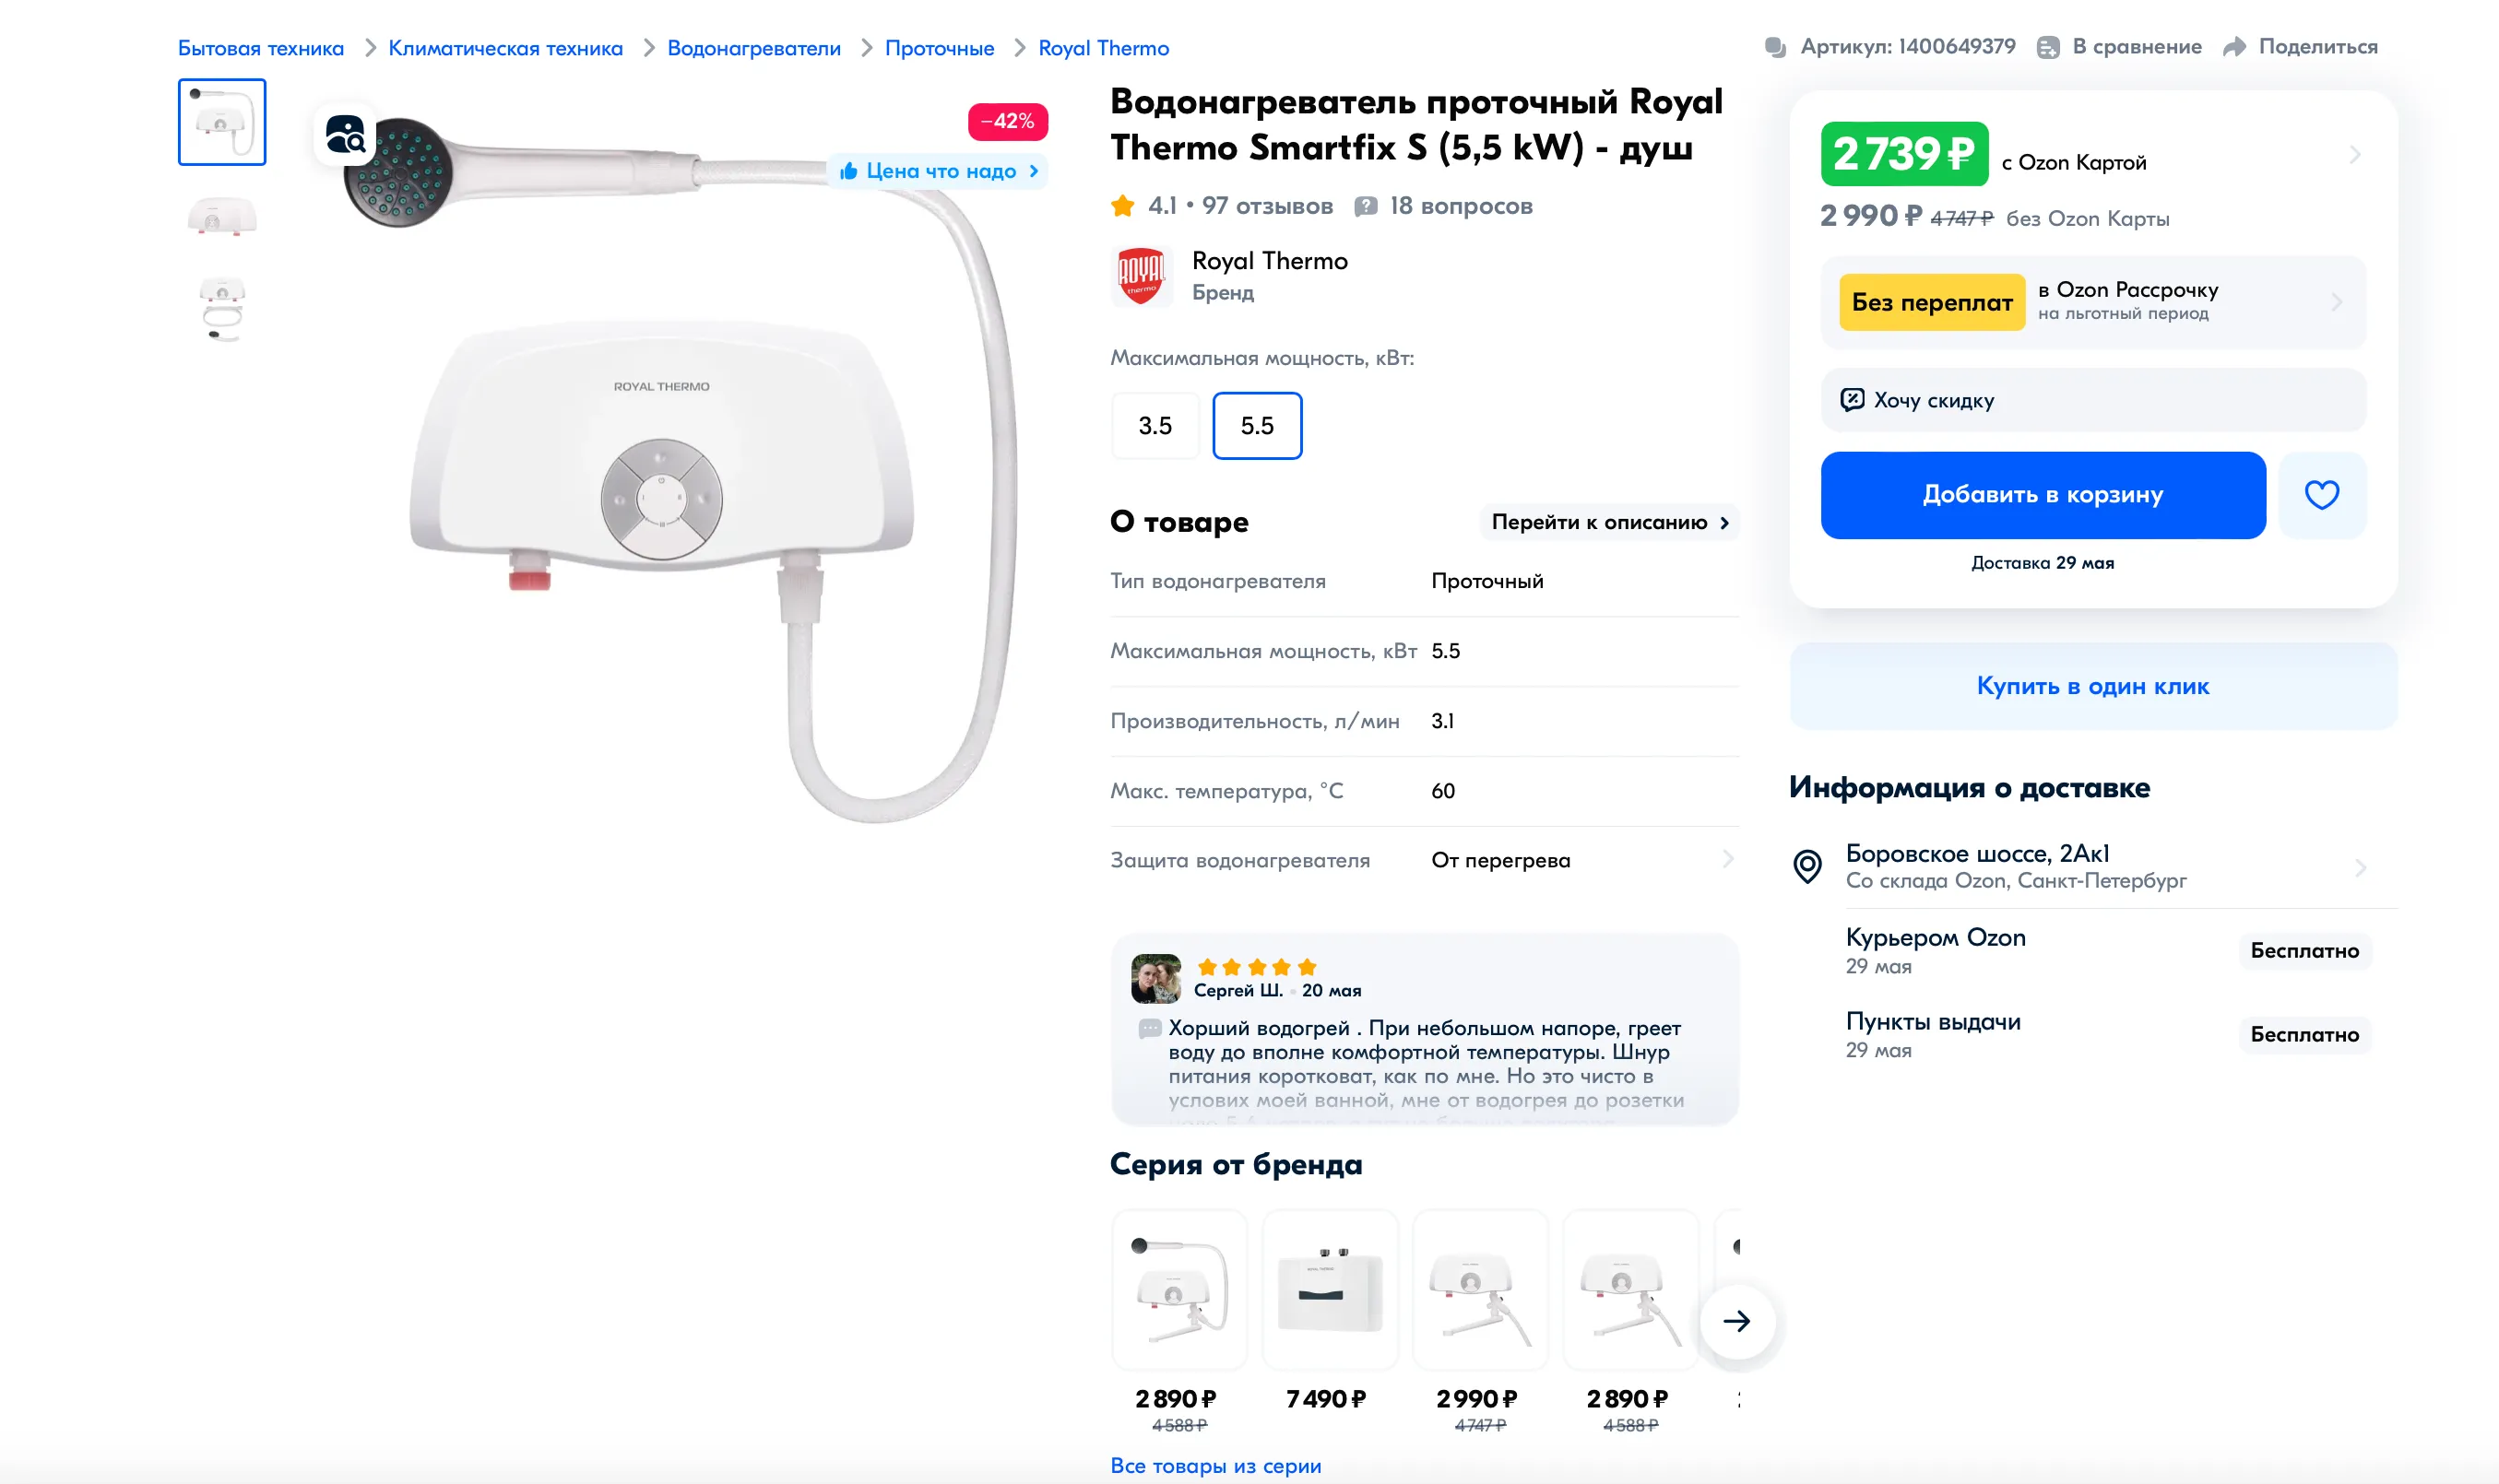Select the 5.5 kW power option
2499x1484 pixels.
coord(1253,426)
